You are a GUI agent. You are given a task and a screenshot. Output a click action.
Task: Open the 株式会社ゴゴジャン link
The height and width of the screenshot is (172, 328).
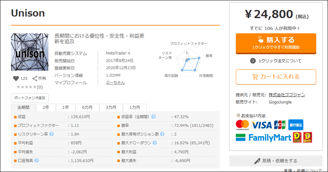(287, 95)
